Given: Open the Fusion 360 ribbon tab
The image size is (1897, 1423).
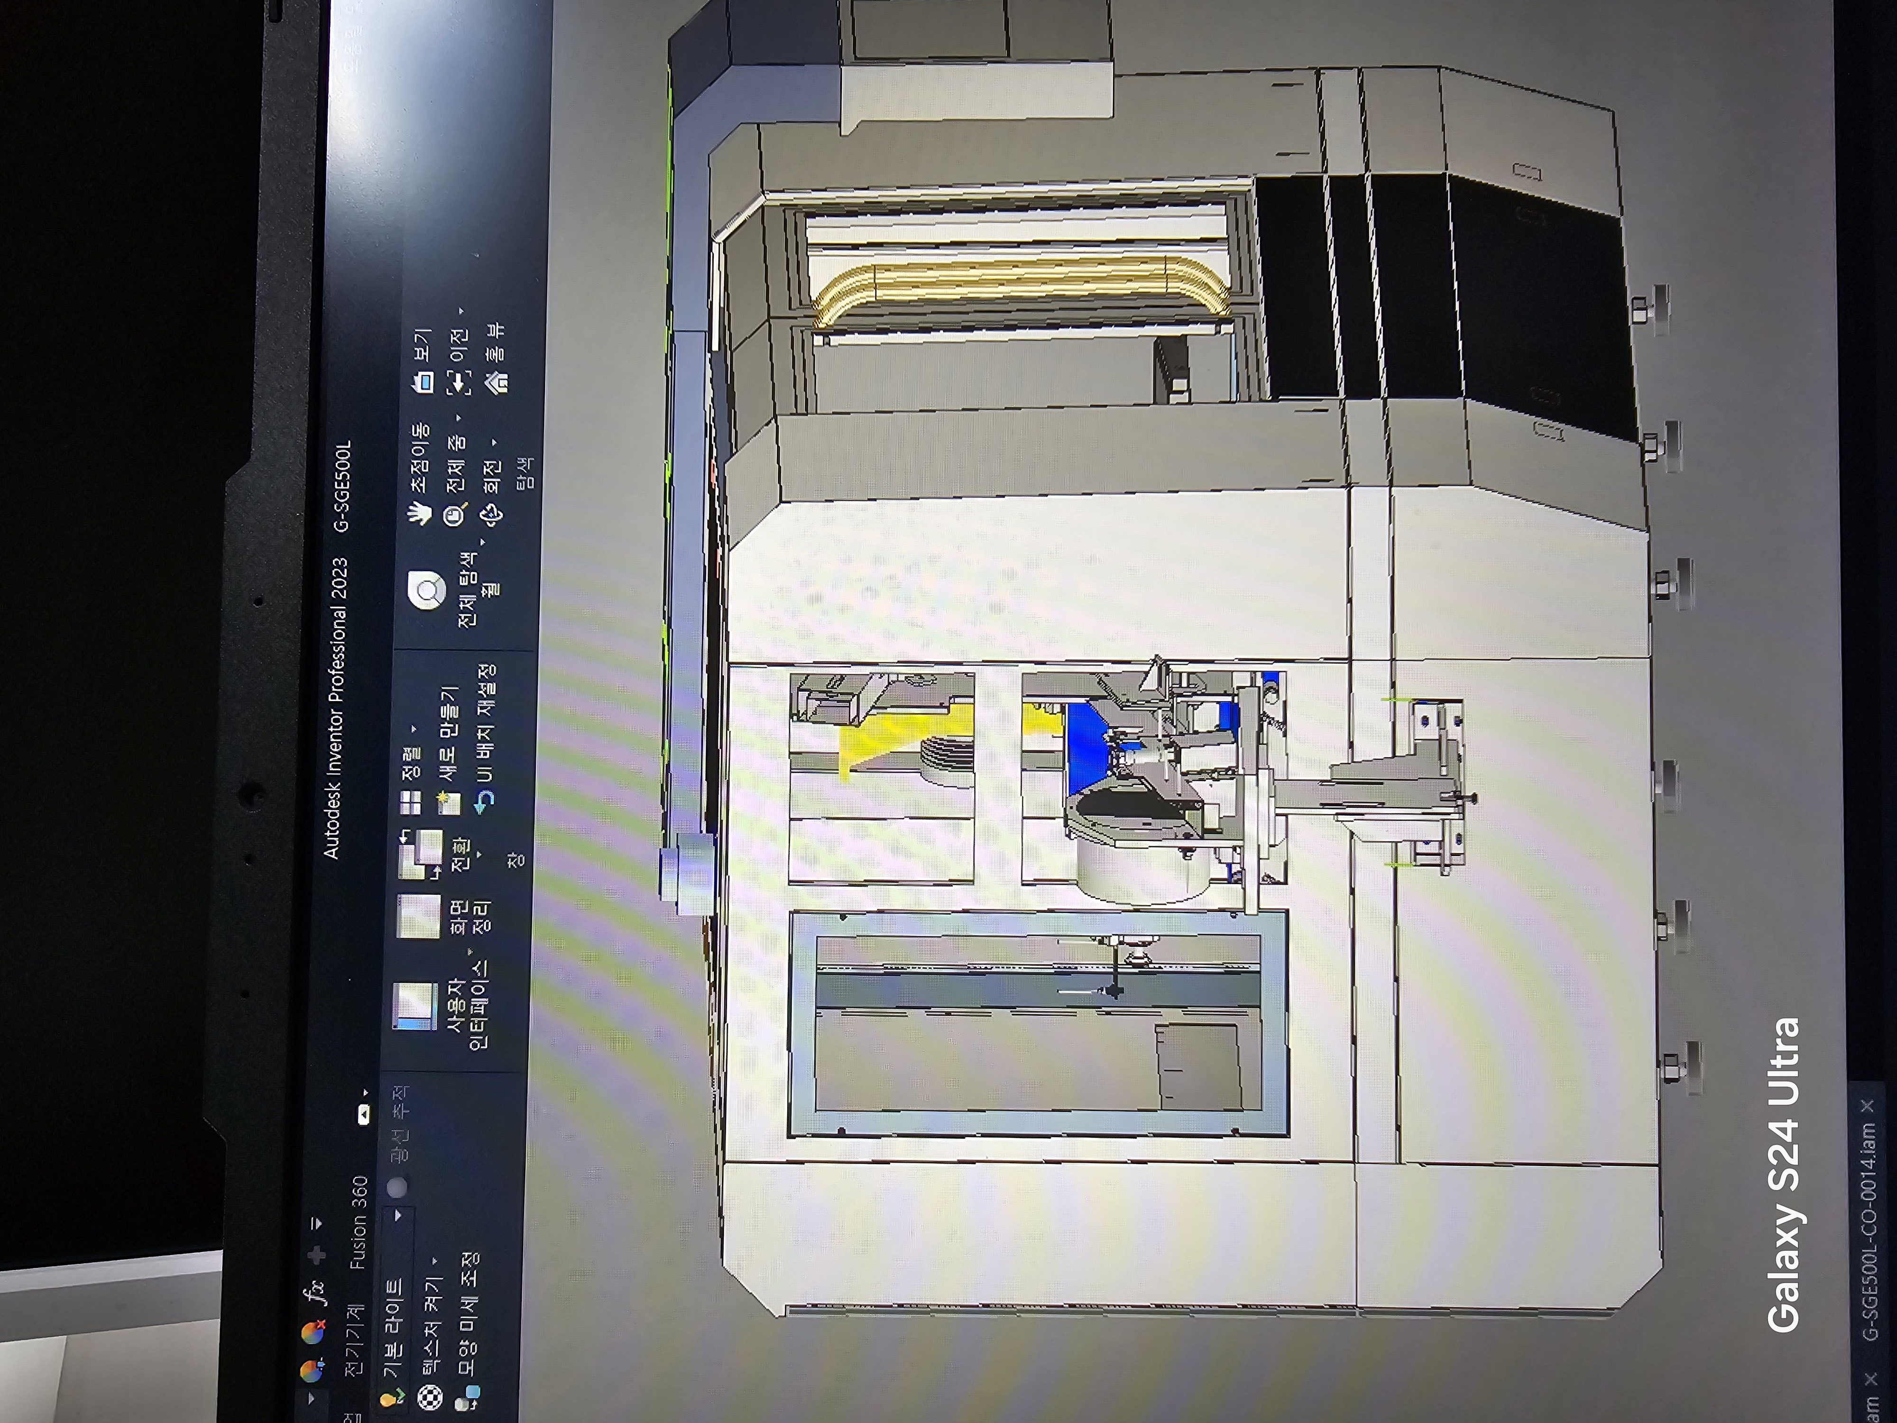Looking at the screenshot, I should click(x=359, y=1222).
